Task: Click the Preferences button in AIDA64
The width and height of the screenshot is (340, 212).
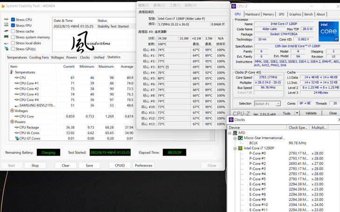Action: click(x=143, y=165)
